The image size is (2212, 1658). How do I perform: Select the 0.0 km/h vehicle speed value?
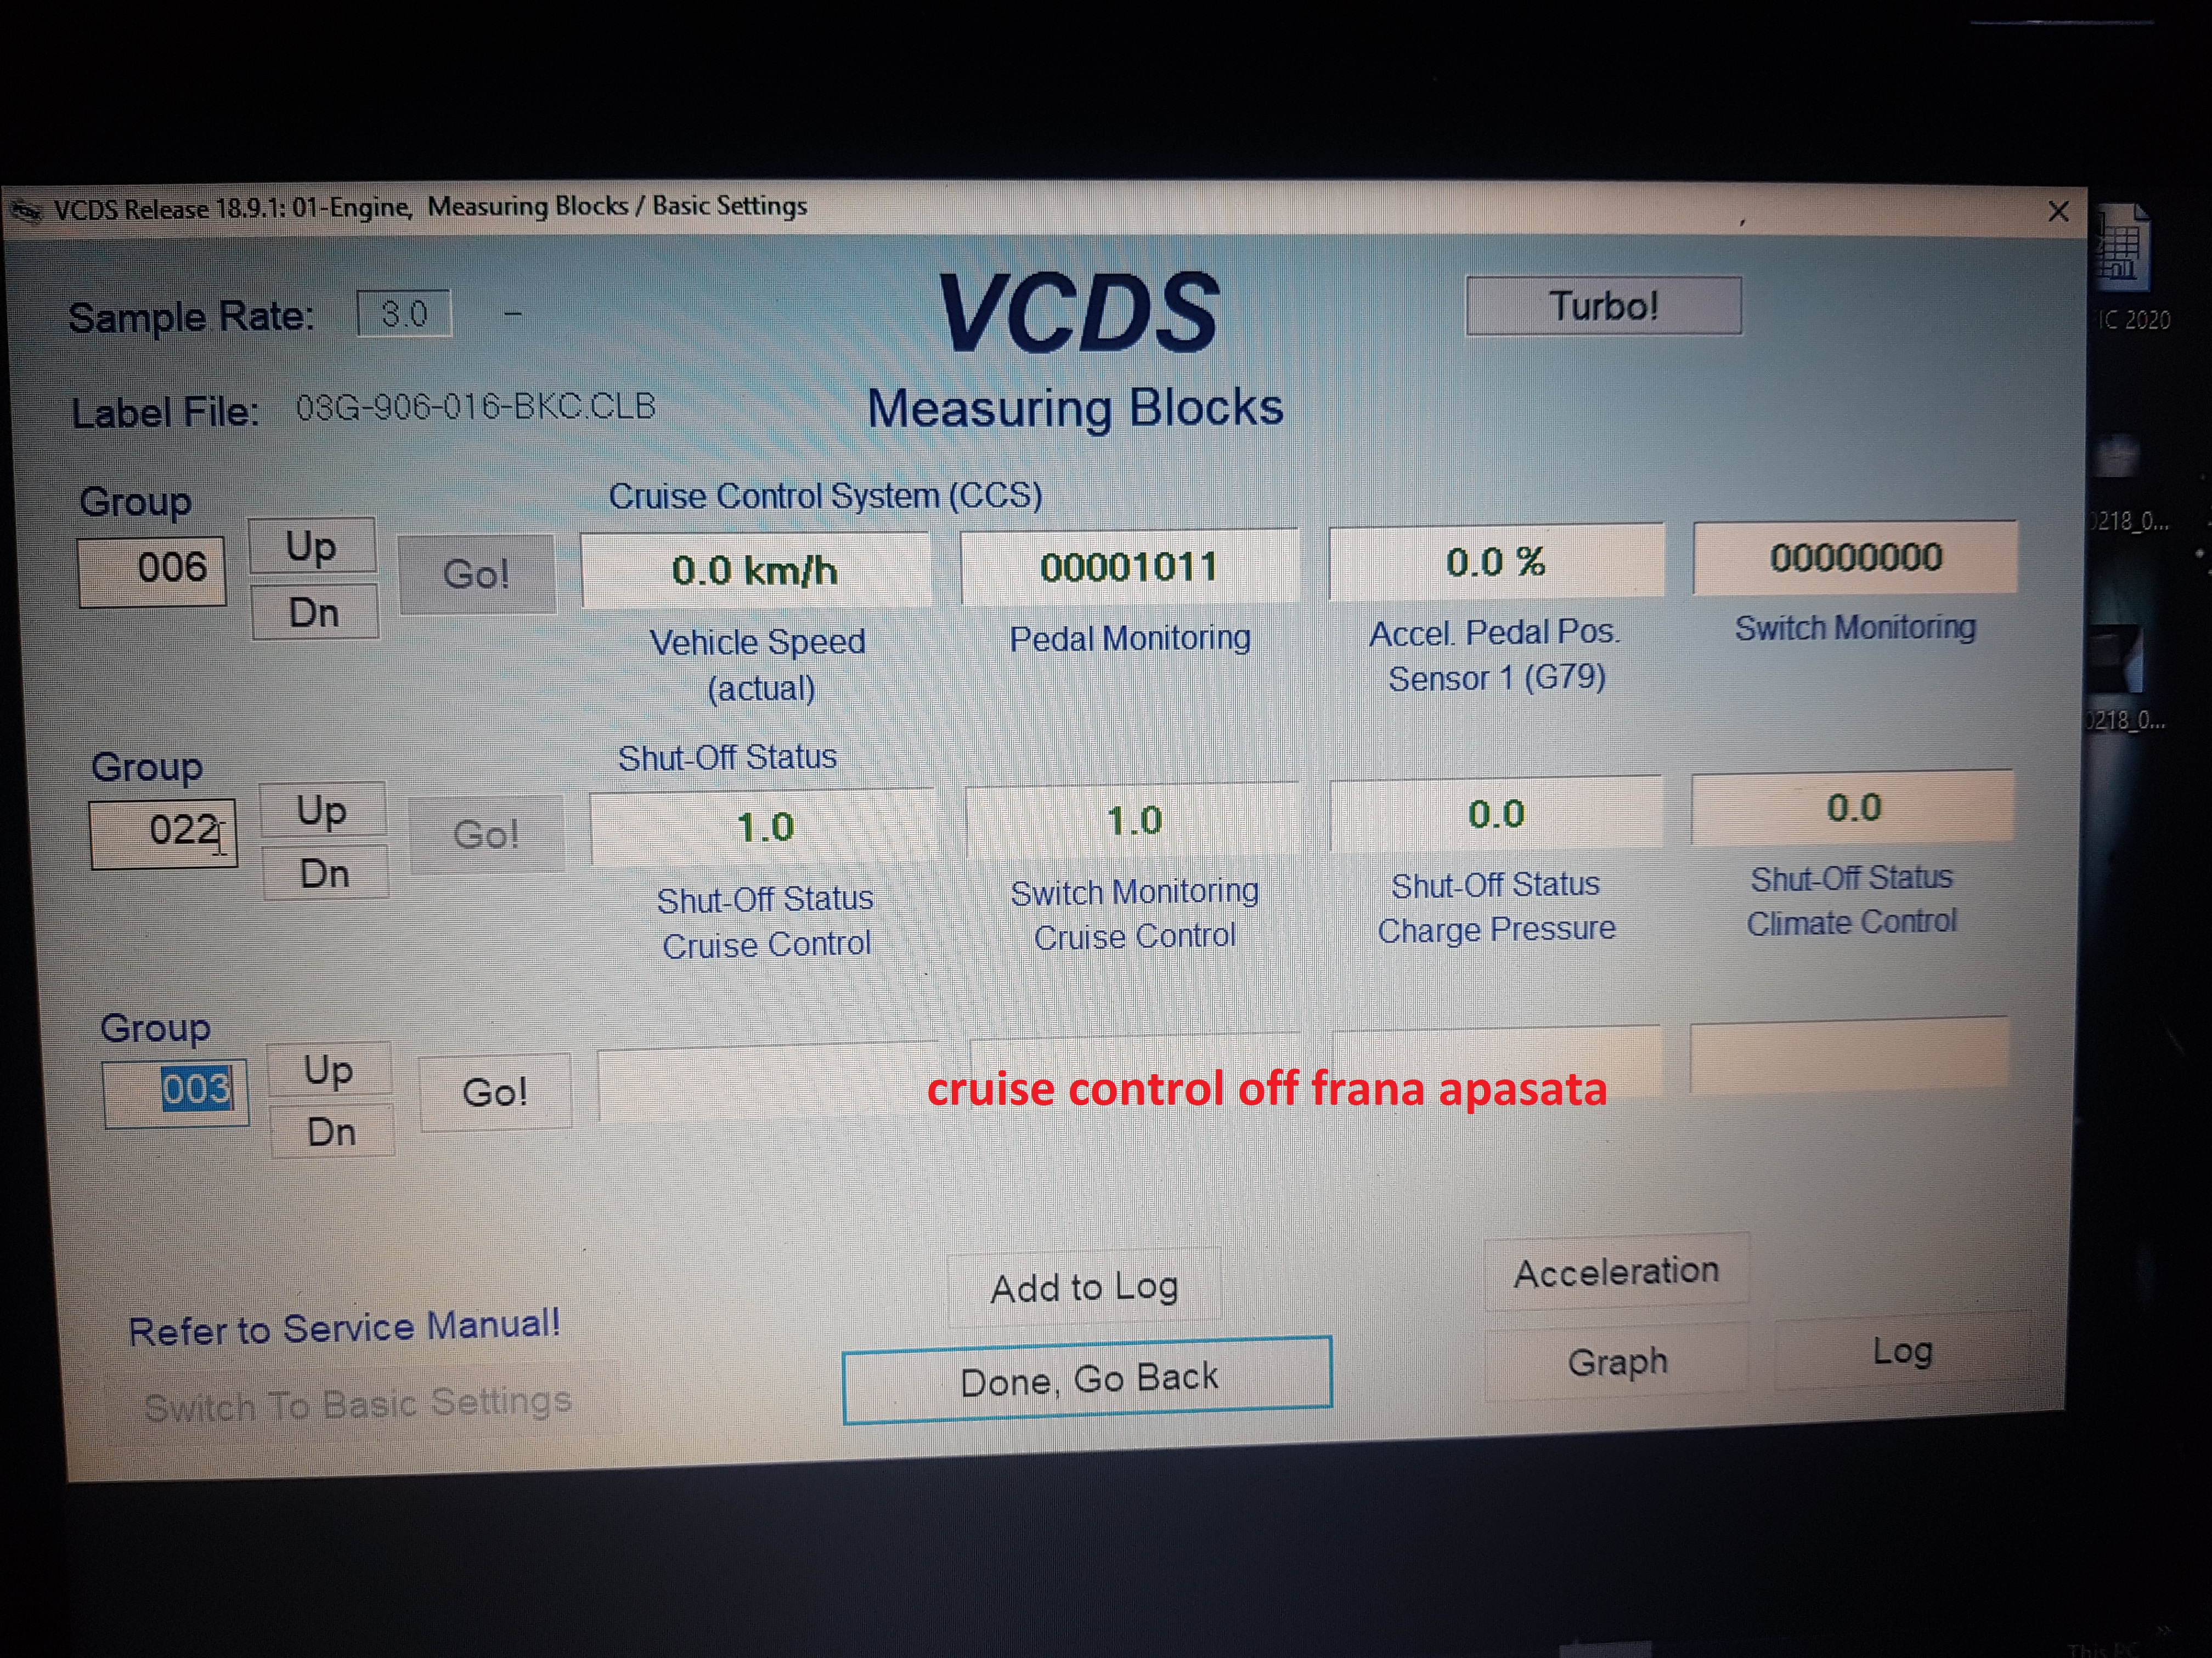(756, 570)
